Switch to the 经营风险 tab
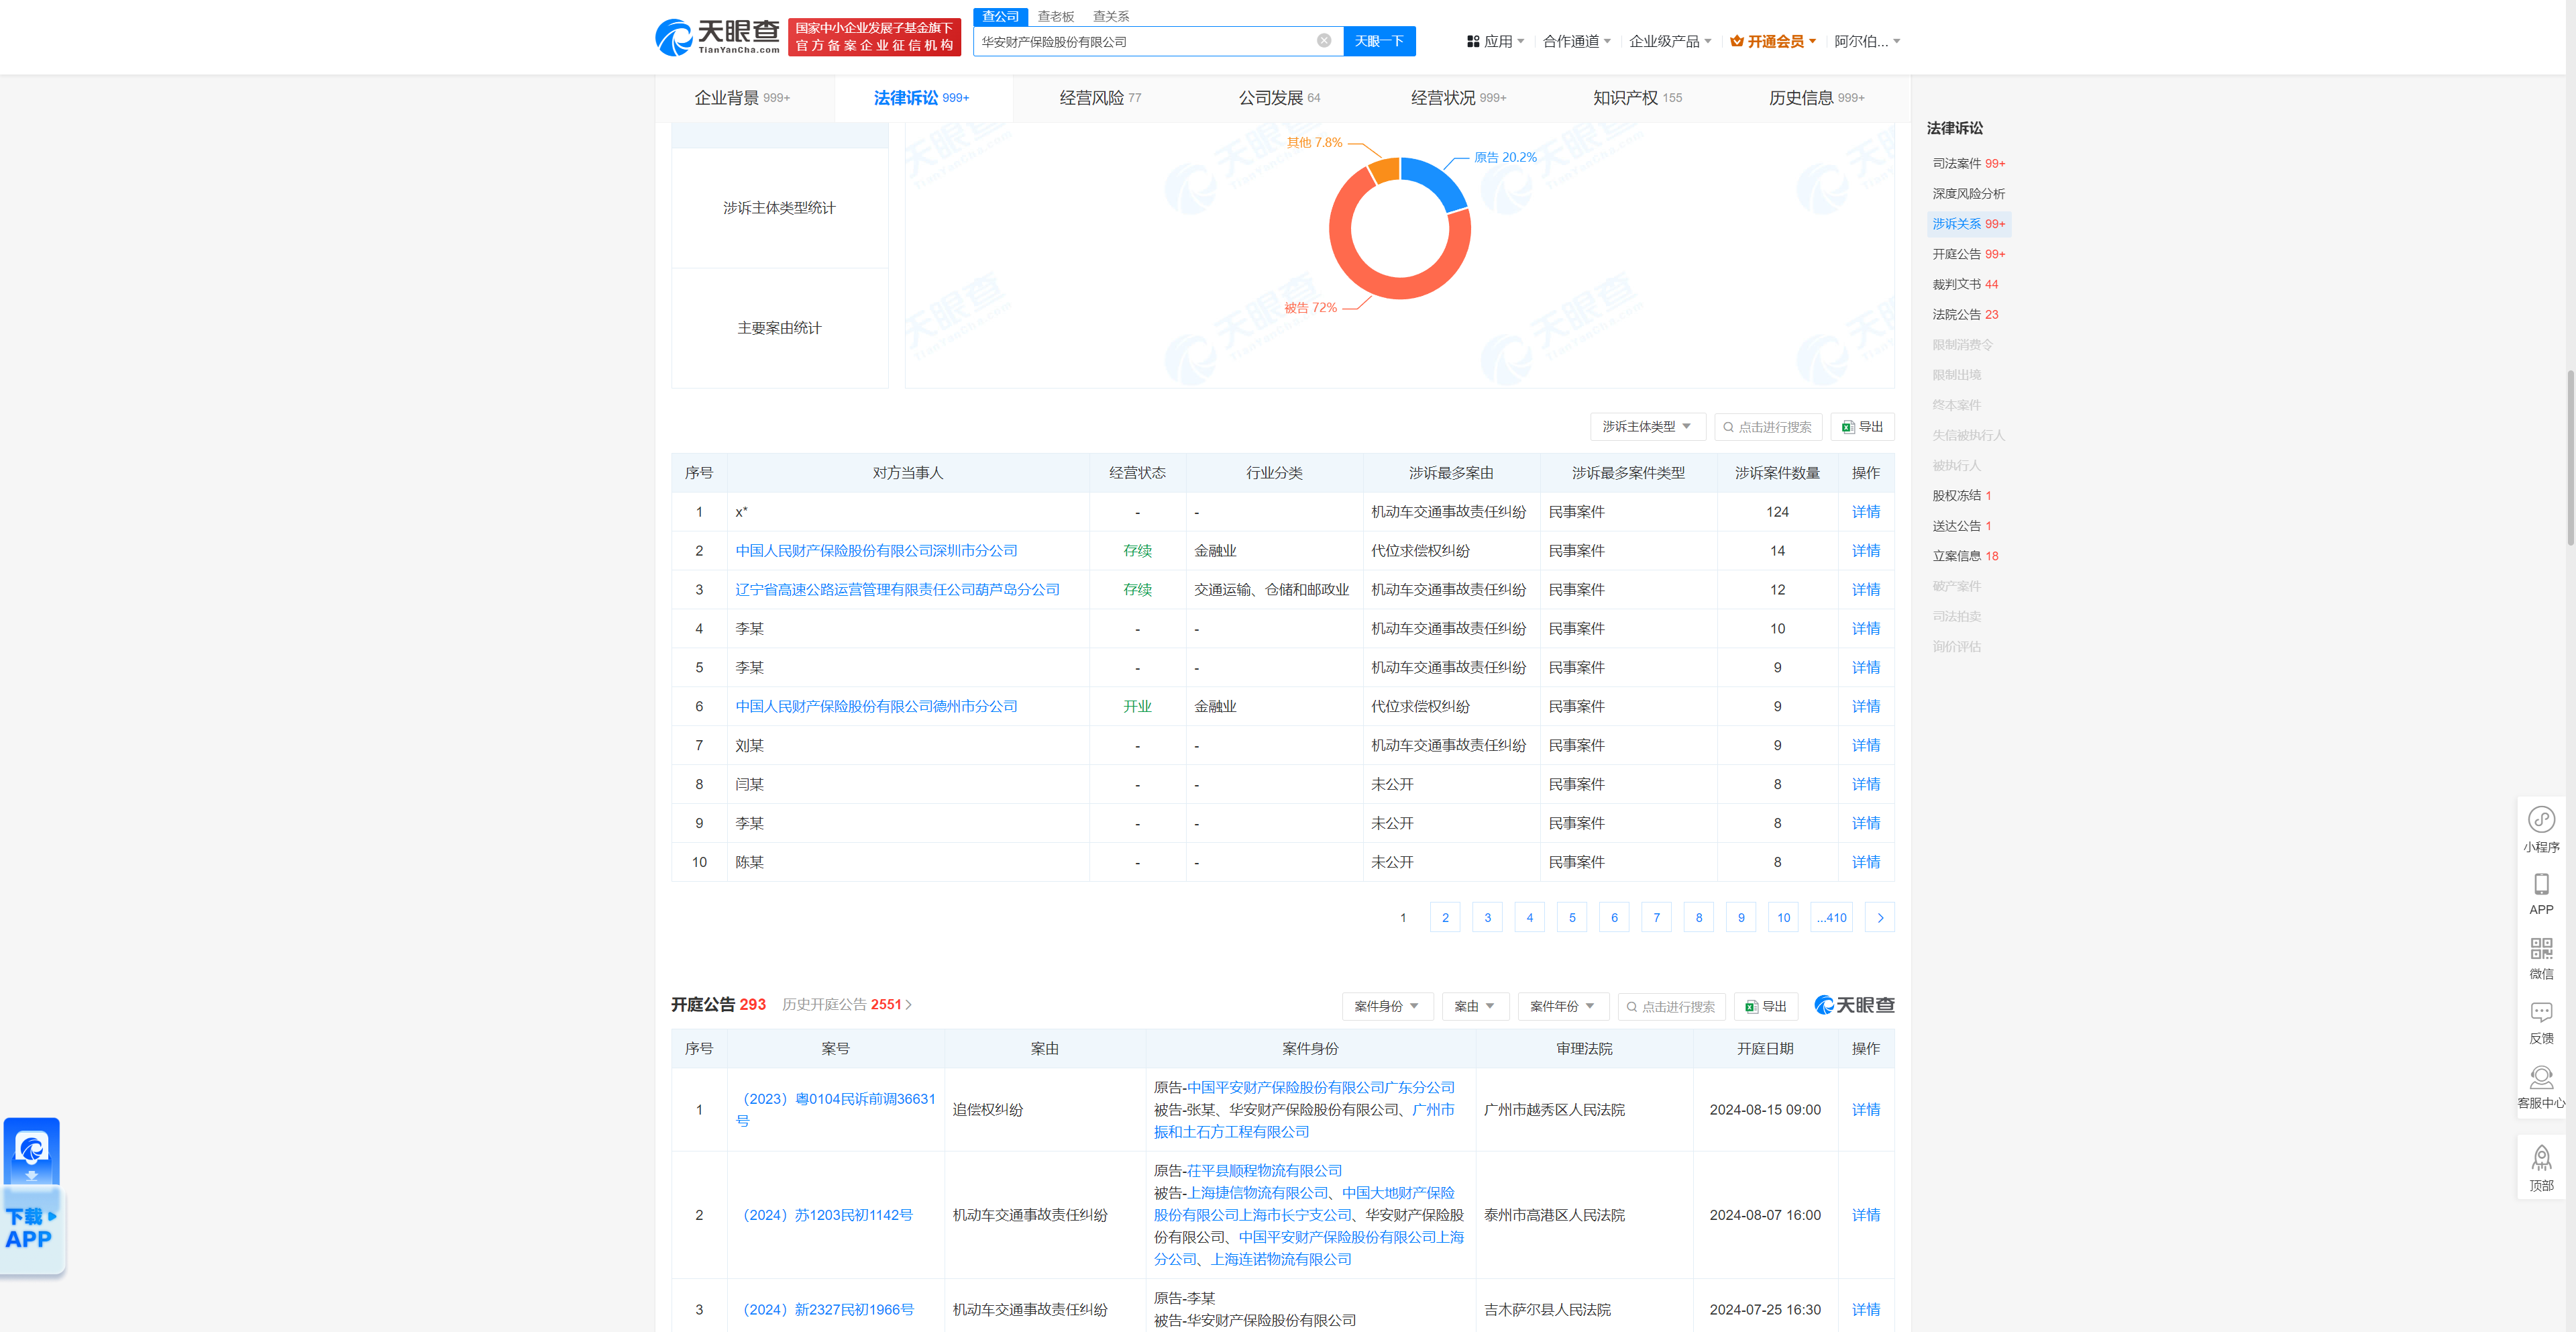The width and height of the screenshot is (2576, 1332). (x=1100, y=98)
